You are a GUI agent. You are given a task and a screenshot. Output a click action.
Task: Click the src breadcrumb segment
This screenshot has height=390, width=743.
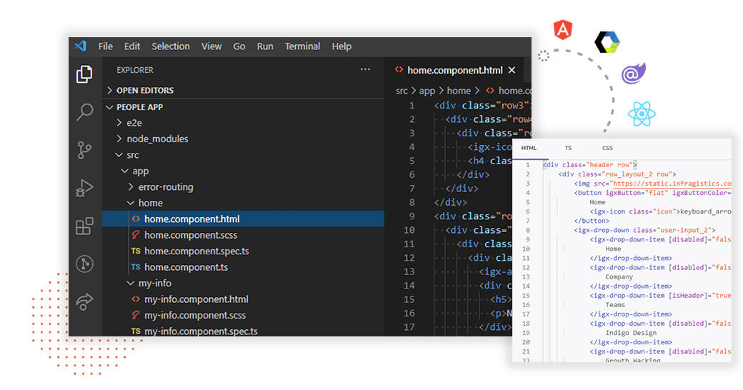(x=402, y=91)
